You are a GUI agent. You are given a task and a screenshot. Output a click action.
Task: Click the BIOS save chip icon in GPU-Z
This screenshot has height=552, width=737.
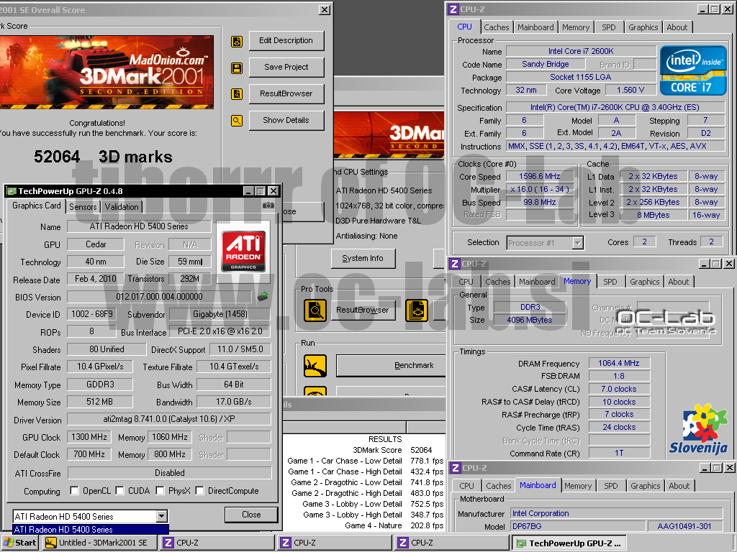pos(263,296)
